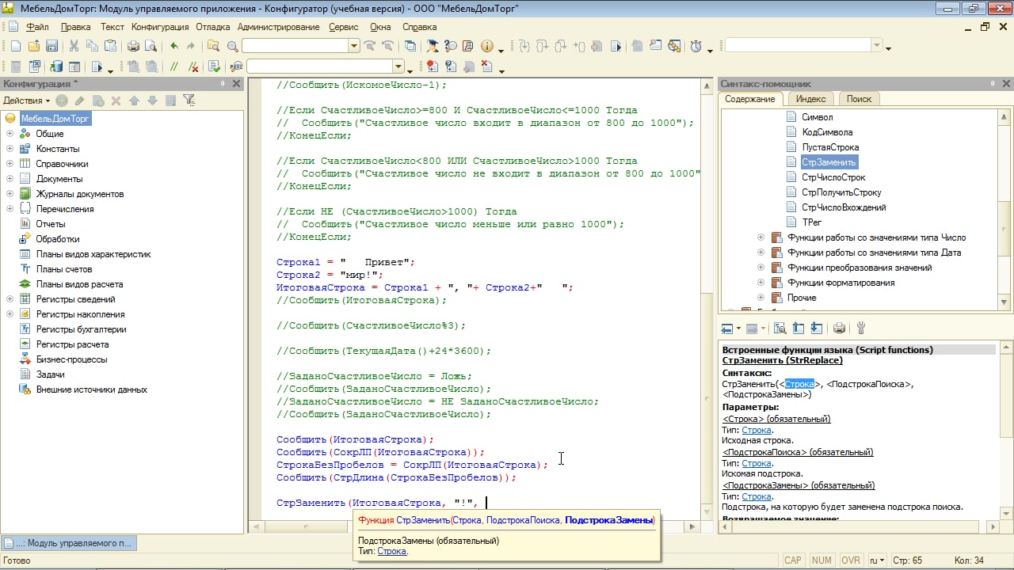Click the update database configuration icon
Viewport: 1014px width, 570px height.
[56, 67]
